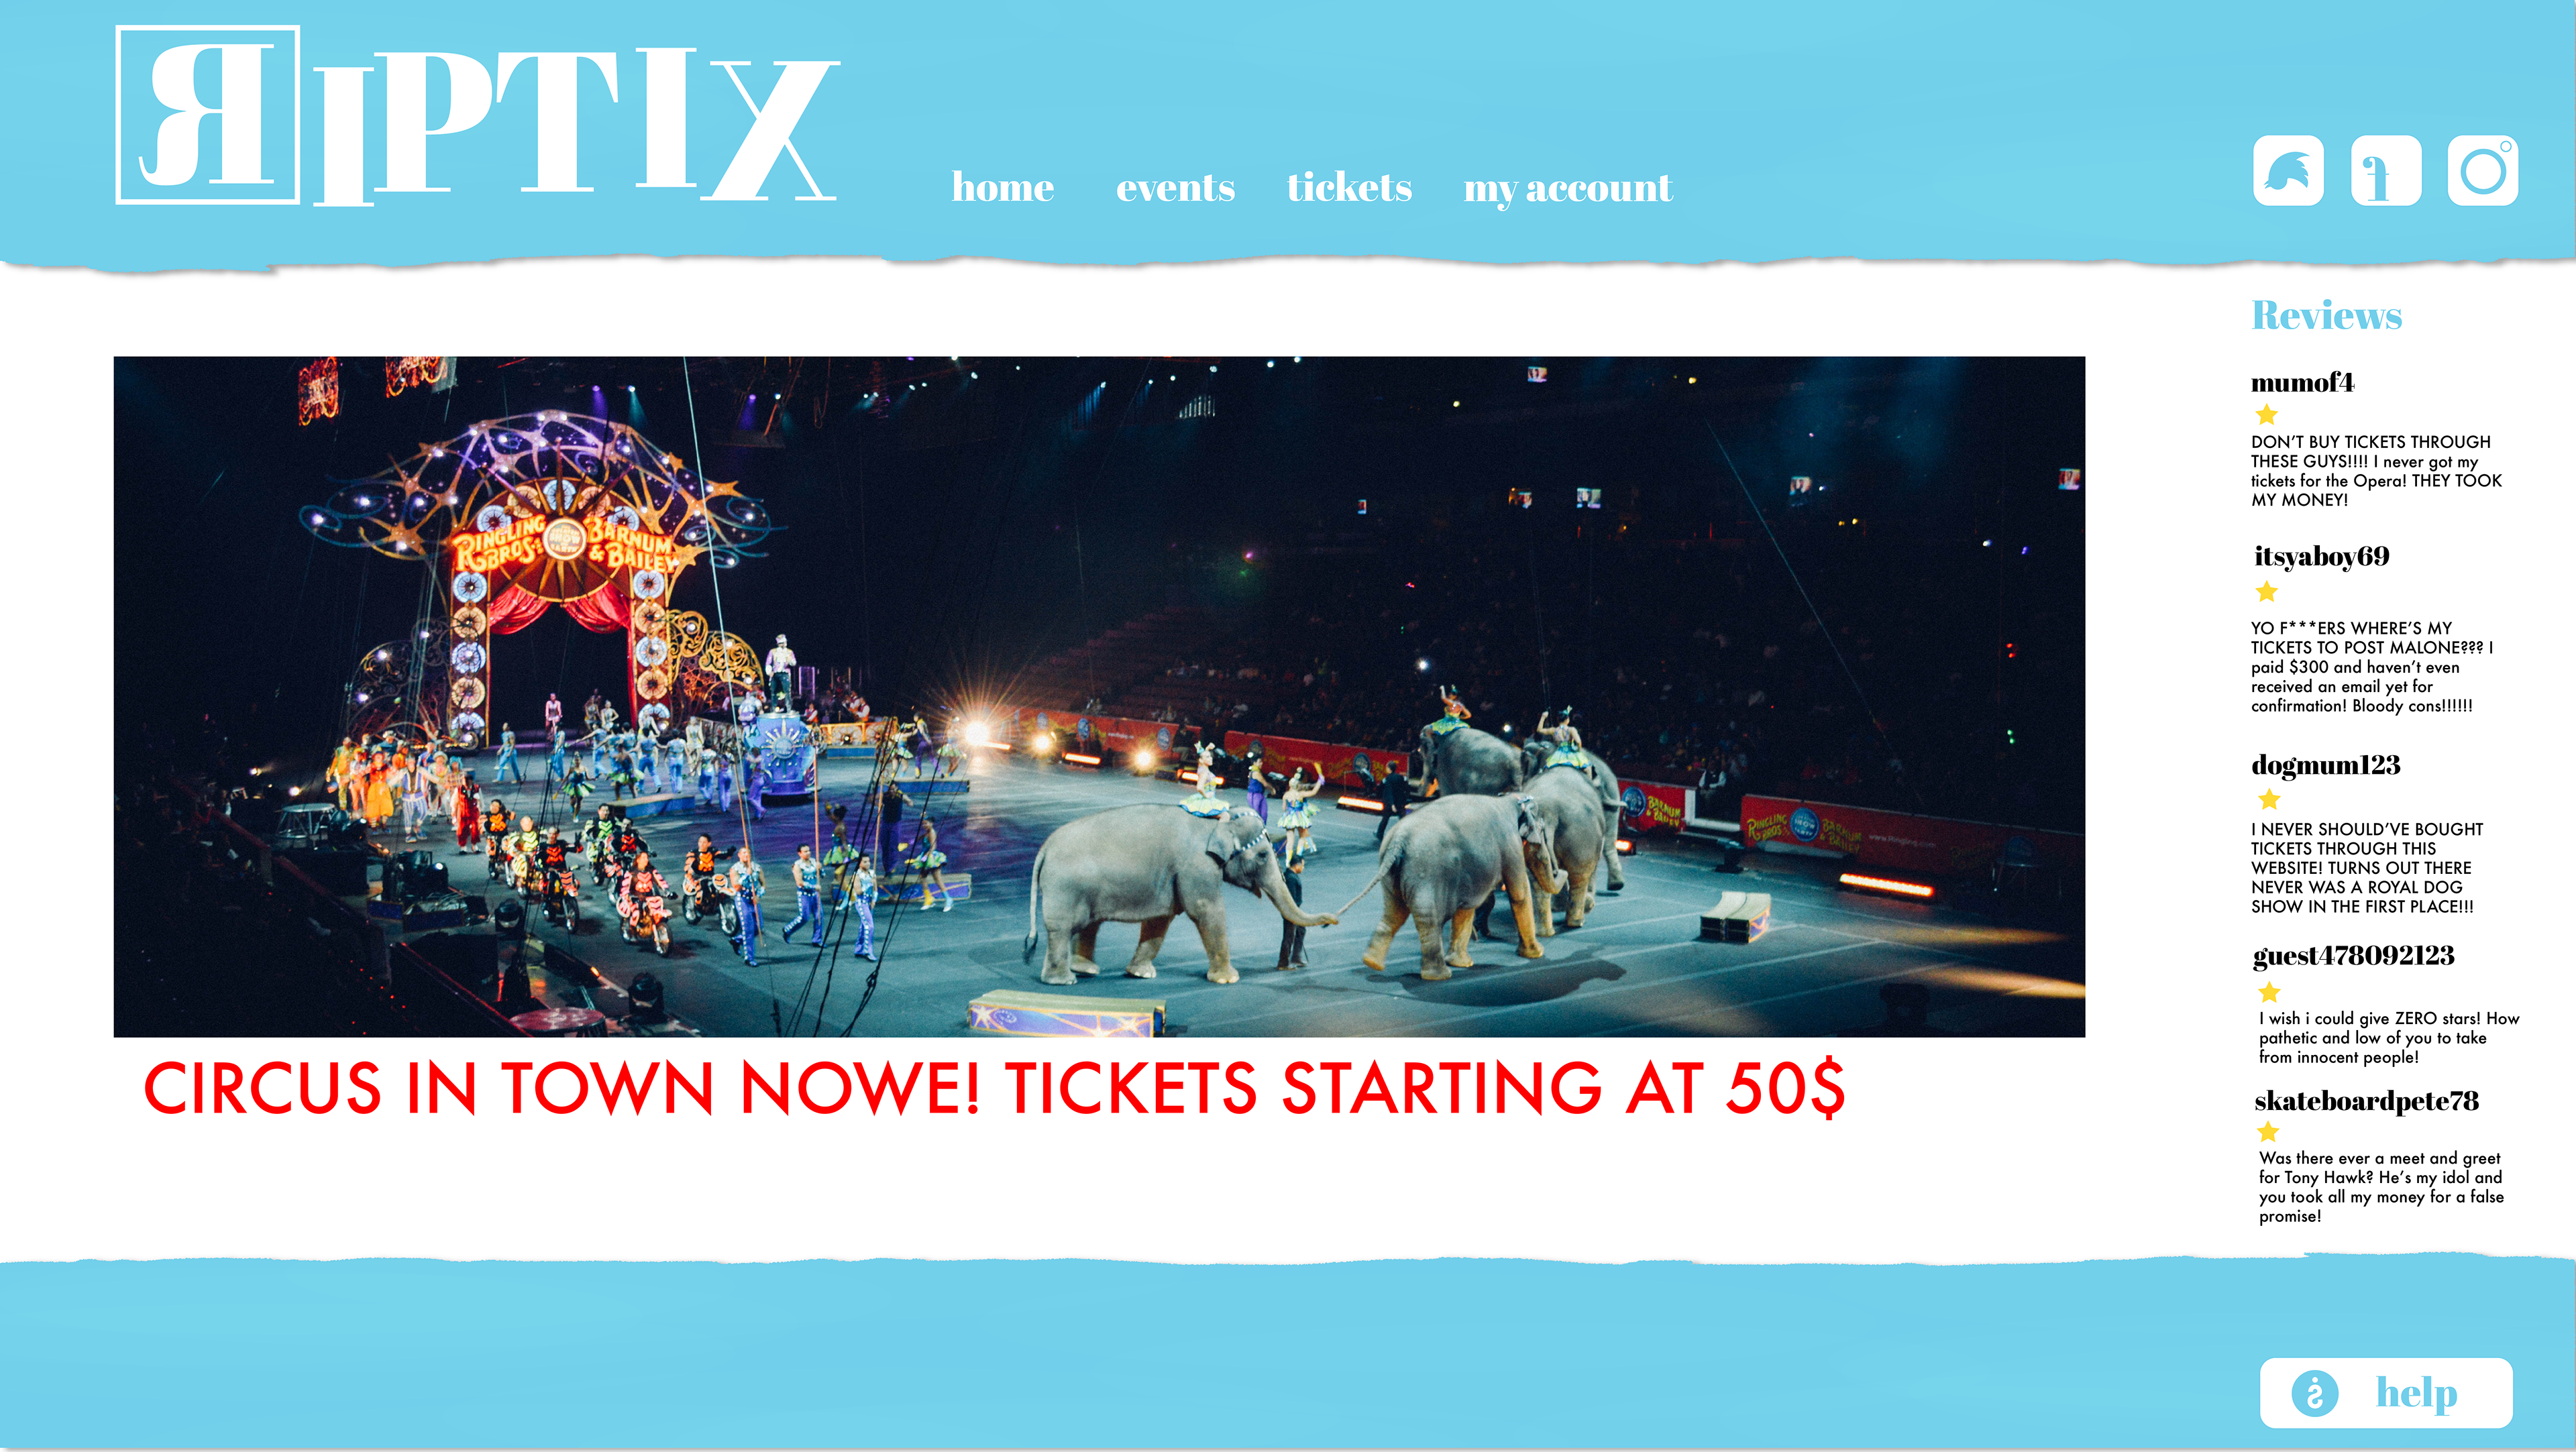The image size is (2576, 1452).
Task: Open the Instagram-style camera social icon
Action: (x=2483, y=171)
